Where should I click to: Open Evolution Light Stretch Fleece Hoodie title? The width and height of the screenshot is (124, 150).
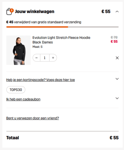coord(61,40)
